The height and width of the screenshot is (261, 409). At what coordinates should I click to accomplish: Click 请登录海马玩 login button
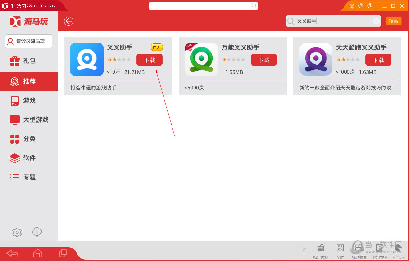pos(29,41)
